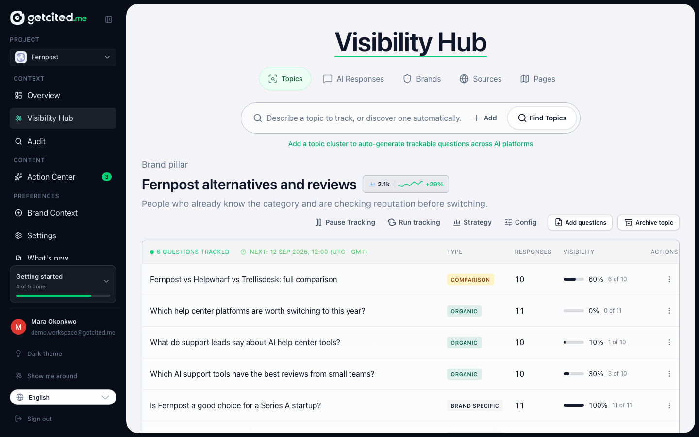The width and height of the screenshot is (699, 437).
Task: Open question Is Fernpost good for Series A
Action: coord(235,406)
